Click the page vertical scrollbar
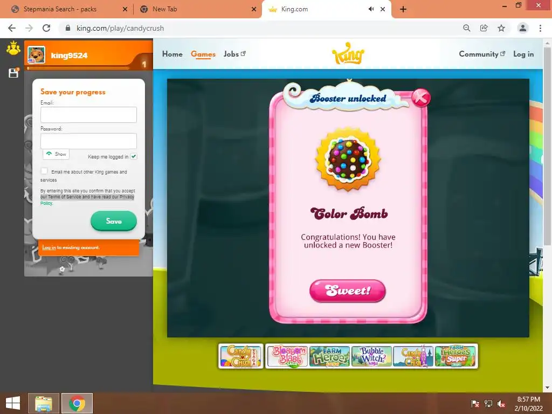Viewport: 552px width, 414px height. click(548, 146)
